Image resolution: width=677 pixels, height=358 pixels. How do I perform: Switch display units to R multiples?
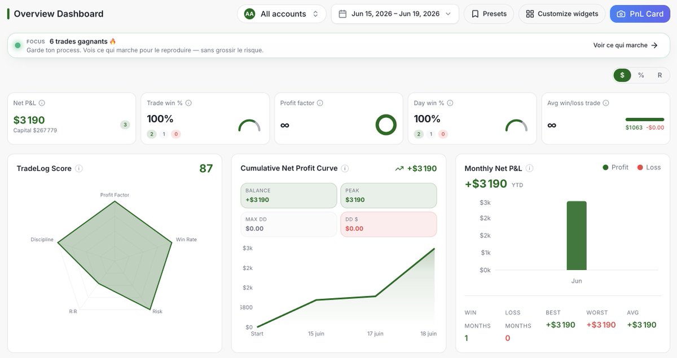pos(660,75)
